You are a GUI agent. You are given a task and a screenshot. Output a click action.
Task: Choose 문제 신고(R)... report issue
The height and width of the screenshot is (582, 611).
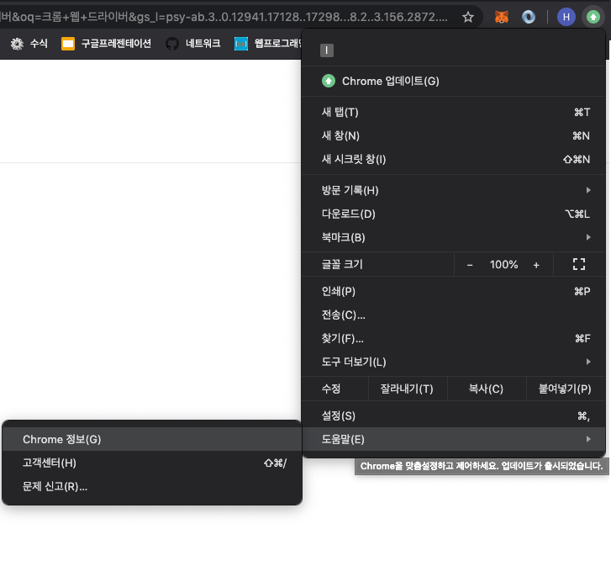pos(152,486)
